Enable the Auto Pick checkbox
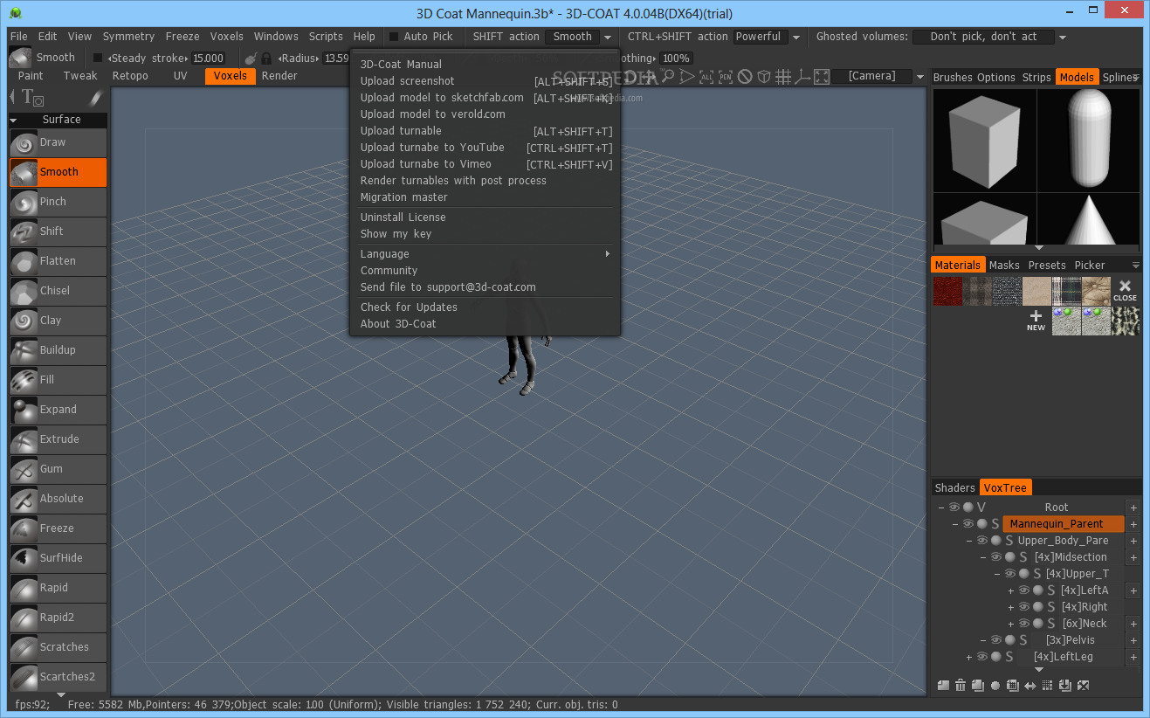Image resolution: width=1150 pixels, height=718 pixels. coord(394,37)
